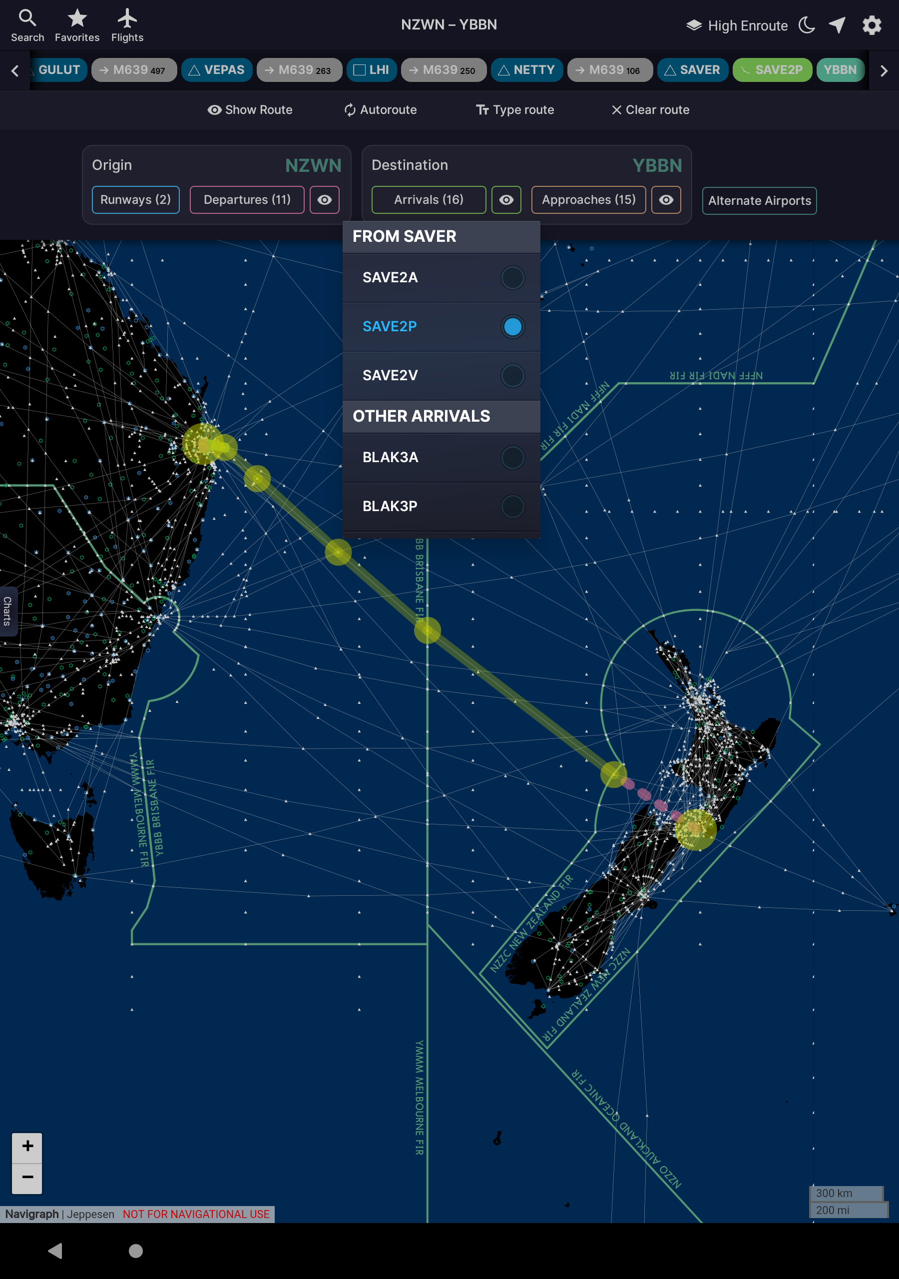Open Runways (2) list
This screenshot has width=899, height=1279.
click(x=136, y=200)
